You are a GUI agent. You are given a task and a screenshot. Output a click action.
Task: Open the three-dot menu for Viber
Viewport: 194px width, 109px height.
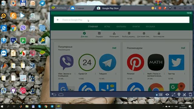click(x=75, y=74)
